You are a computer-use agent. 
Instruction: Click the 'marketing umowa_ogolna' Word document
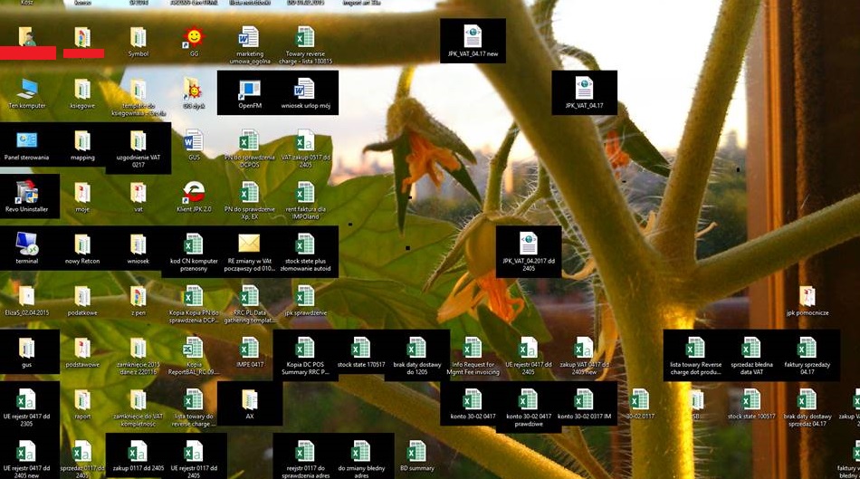coord(249,38)
